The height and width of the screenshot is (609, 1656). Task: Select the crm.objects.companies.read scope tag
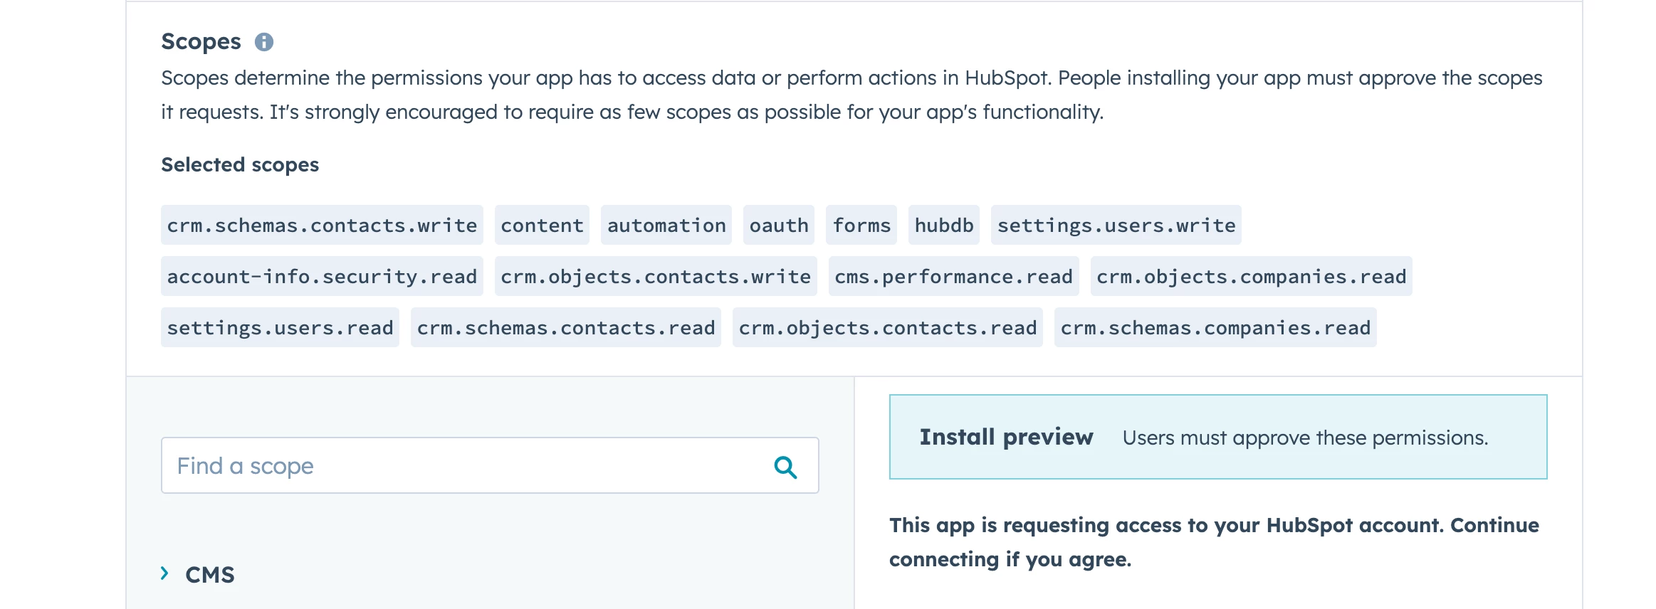(1252, 277)
